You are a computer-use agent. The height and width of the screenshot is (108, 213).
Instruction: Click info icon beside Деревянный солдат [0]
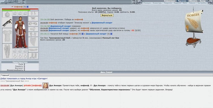111,34
